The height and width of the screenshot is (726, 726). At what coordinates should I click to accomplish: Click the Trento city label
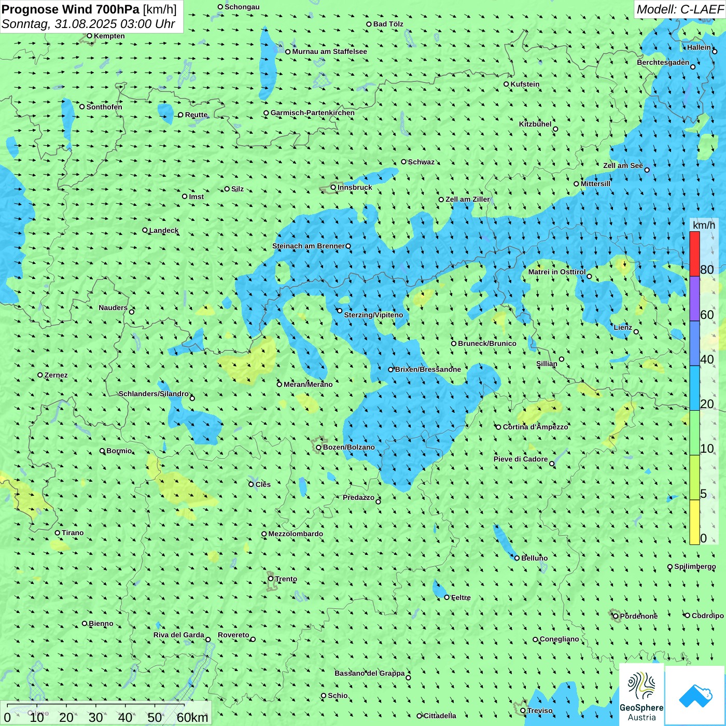click(286, 579)
